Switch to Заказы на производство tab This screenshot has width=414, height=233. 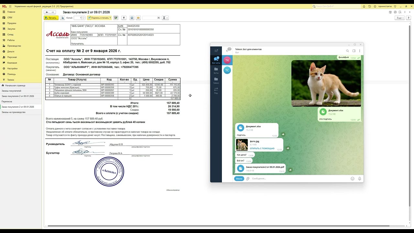[x=21, y=112]
